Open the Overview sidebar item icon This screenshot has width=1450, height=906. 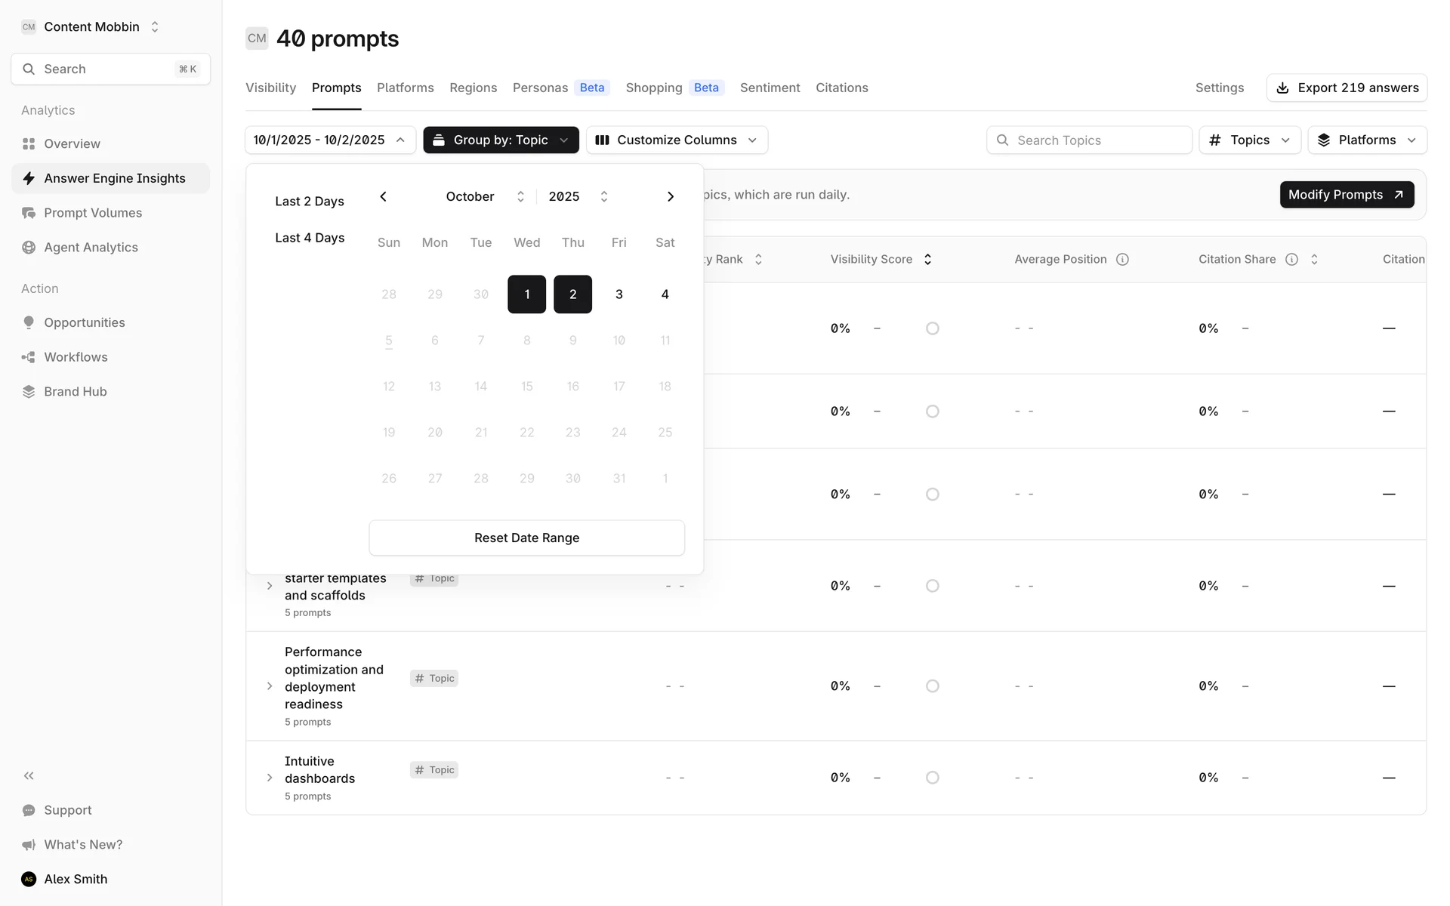[29, 143]
